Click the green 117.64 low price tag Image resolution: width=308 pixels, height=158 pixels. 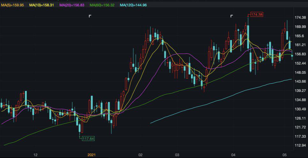[88, 138]
